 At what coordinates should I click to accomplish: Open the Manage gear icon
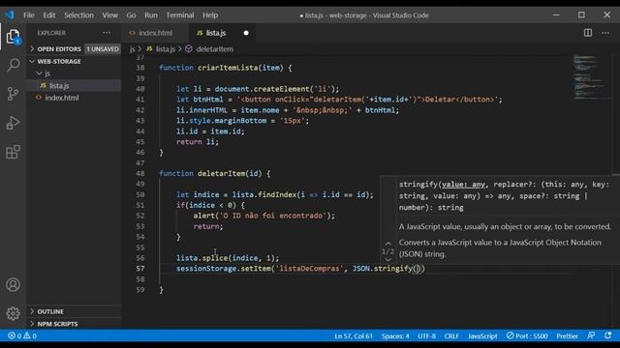(x=13, y=313)
